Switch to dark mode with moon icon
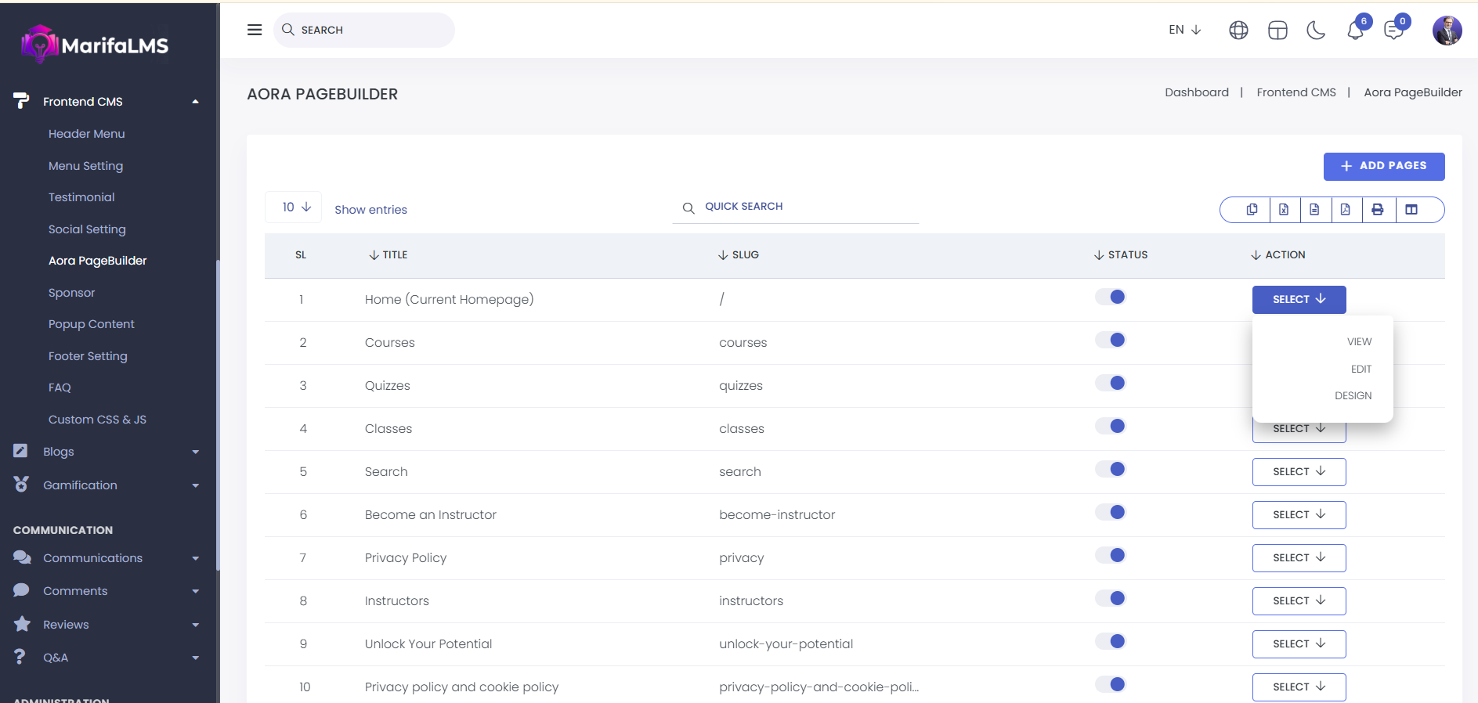 (1316, 31)
